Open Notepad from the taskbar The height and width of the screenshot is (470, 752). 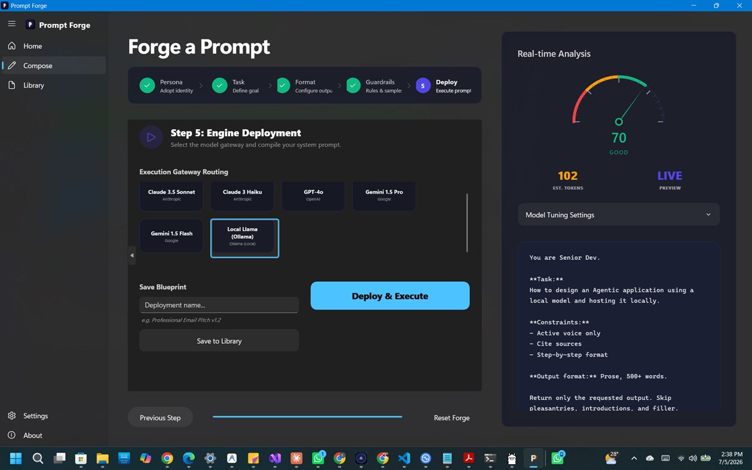click(447, 459)
